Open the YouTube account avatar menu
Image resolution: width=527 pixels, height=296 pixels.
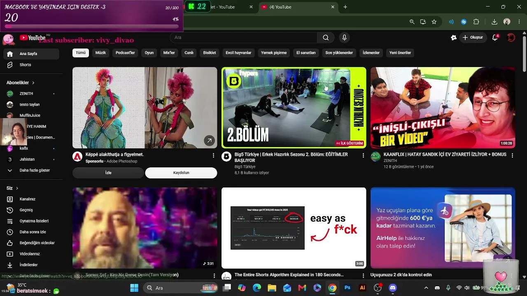pos(511,37)
